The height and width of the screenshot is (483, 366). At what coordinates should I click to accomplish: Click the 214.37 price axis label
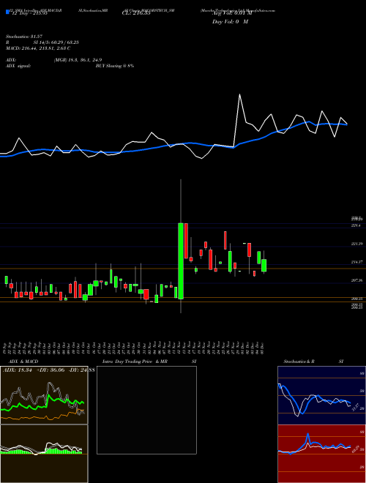coord(356,262)
